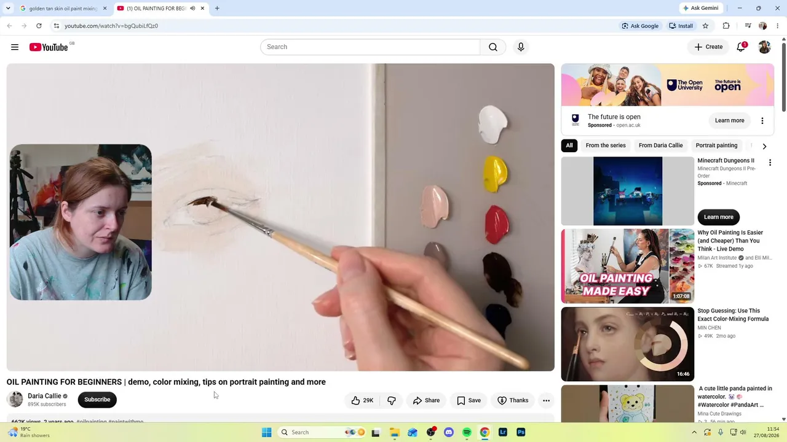Like the video with thumbs up
Screen dimensions: 787x442
click(x=362, y=400)
